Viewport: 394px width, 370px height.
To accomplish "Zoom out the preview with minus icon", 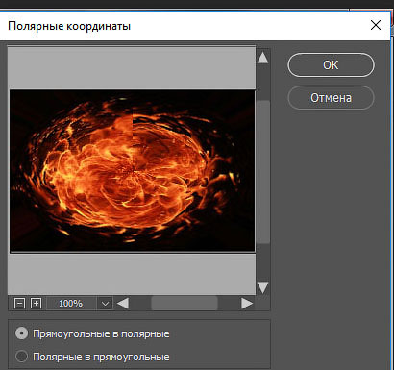I will pyautogui.click(x=19, y=303).
